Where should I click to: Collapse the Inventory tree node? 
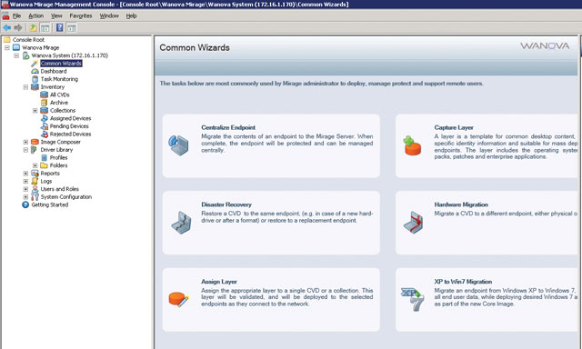pyautogui.click(x=25, y=87)
